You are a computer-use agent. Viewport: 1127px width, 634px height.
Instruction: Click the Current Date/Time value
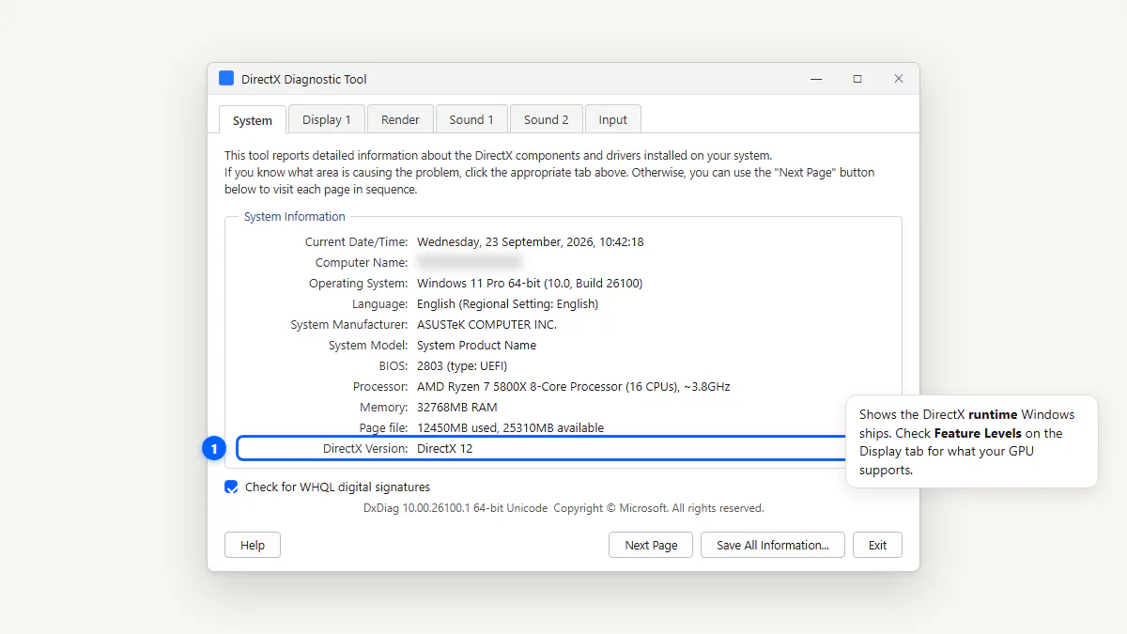[531, 241]
